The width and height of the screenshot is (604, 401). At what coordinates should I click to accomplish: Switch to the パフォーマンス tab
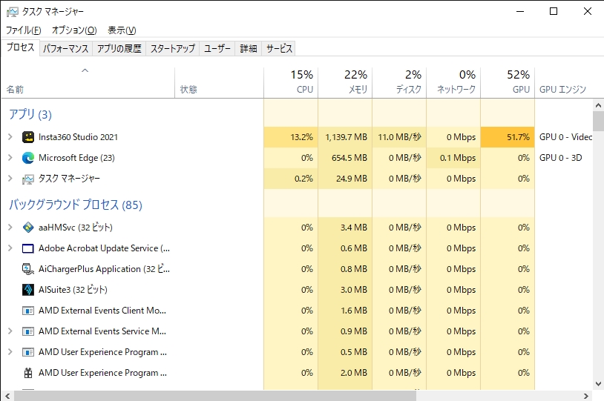[x=65, y=49]
